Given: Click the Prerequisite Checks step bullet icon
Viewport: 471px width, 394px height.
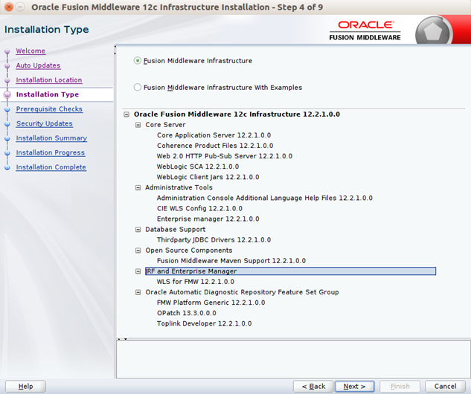Looking at the screenshot, I should pos(7,109).
